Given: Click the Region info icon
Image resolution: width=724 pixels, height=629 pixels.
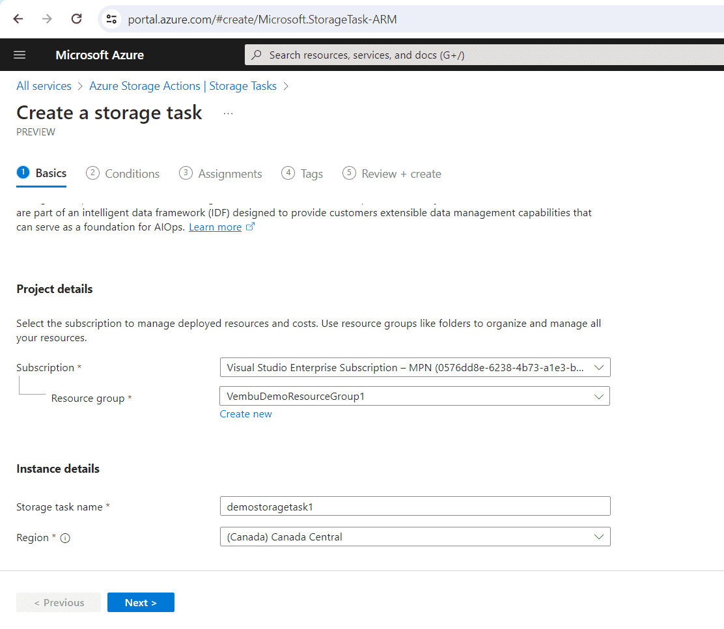Looking at the screenshot, I should coord(65,538).
